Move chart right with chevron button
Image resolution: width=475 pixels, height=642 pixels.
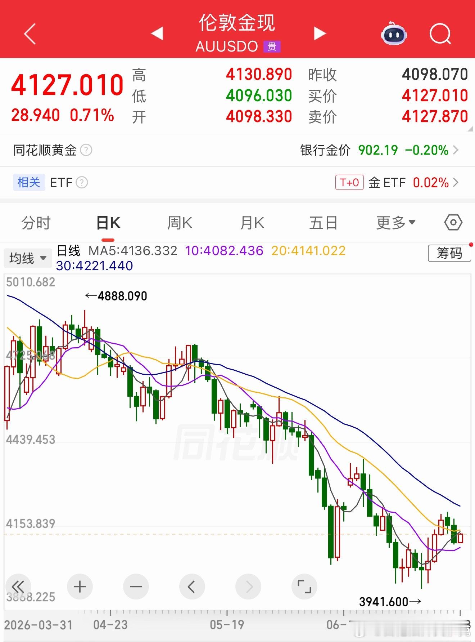[x=248, y=586]
